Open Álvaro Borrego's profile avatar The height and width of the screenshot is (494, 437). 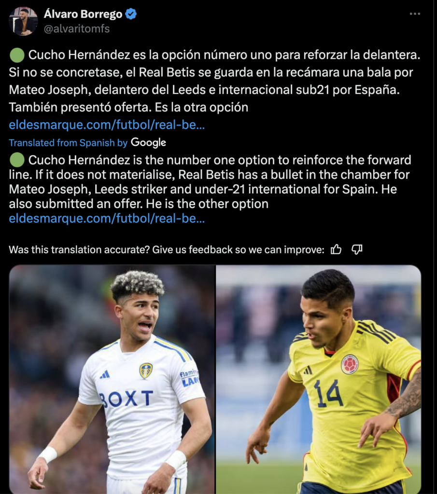(23, 21)
